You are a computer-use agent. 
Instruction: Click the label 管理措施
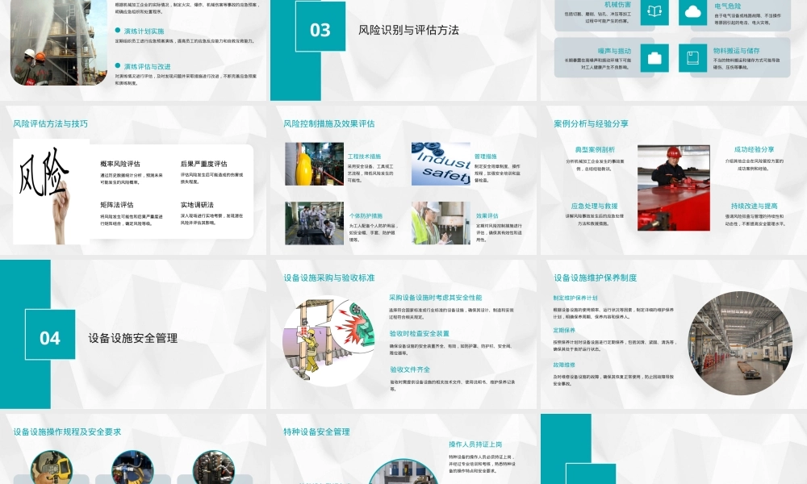(485, 156)
